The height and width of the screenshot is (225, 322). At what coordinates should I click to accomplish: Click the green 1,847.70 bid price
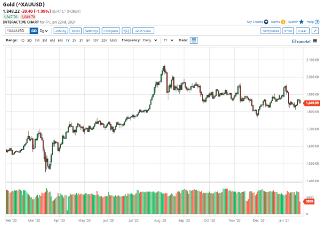(11, 17)
